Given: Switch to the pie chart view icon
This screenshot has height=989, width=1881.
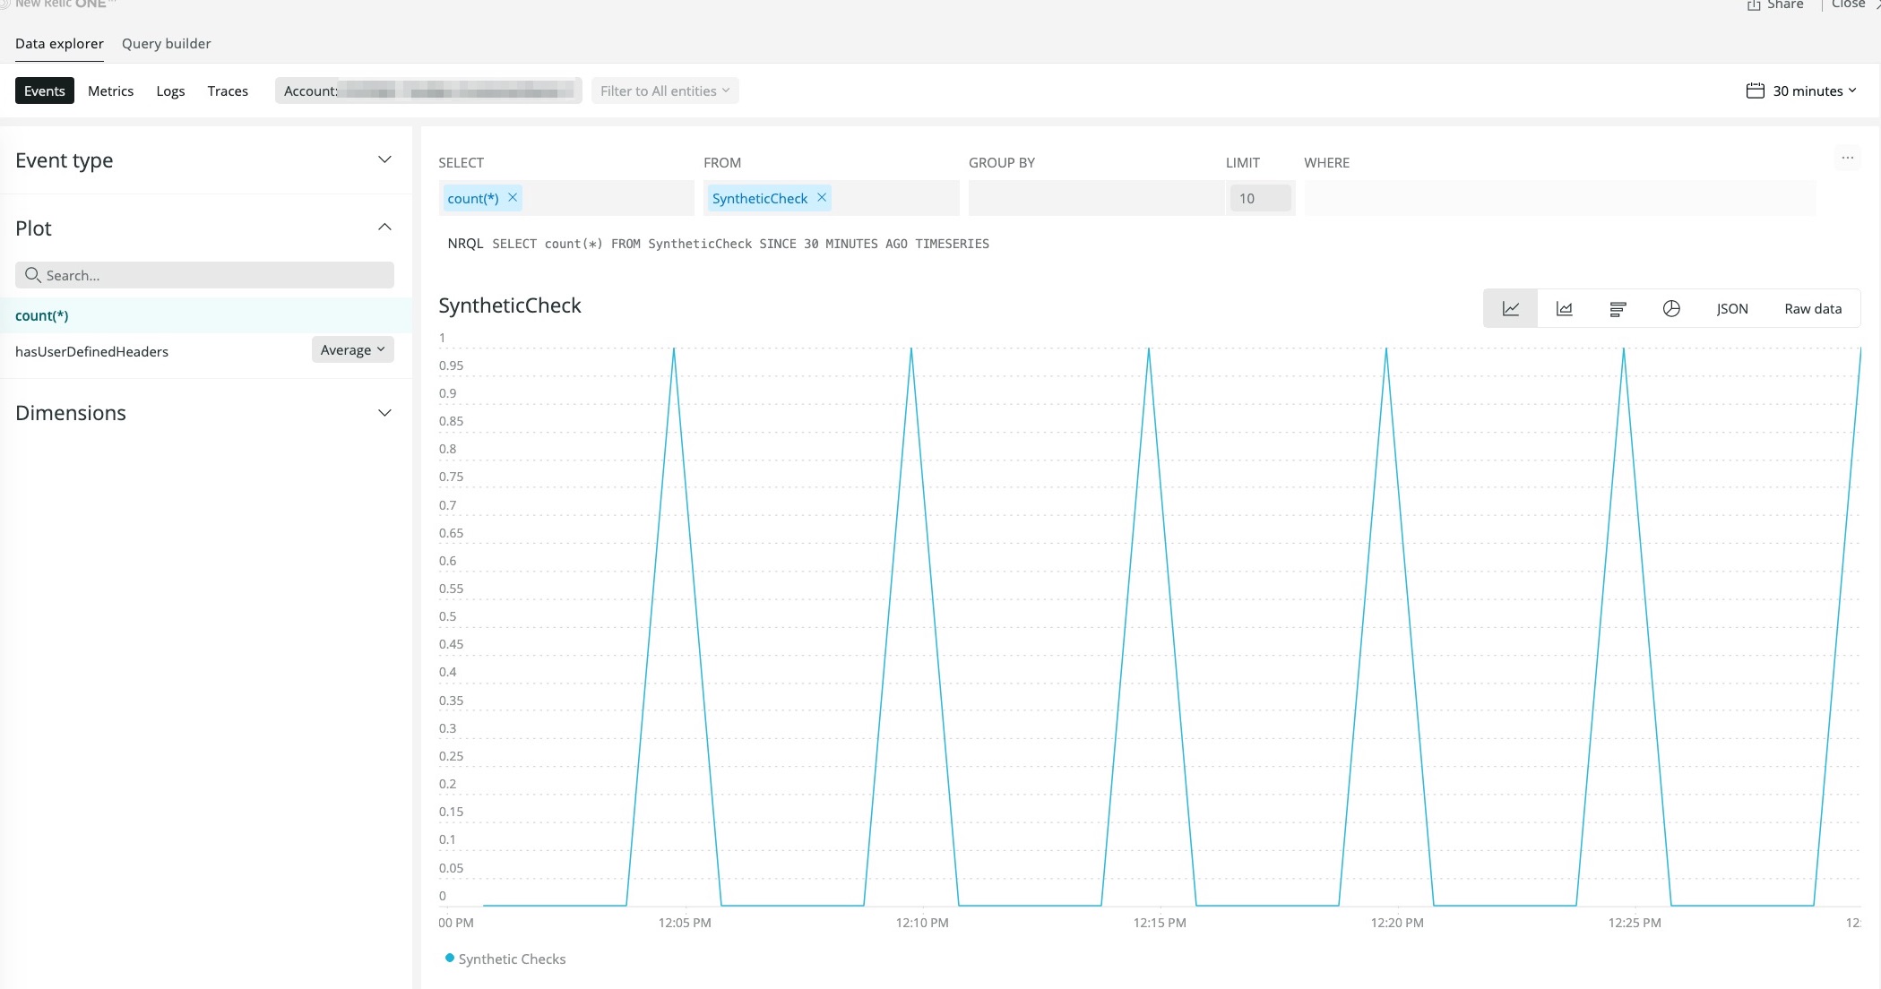Looking at the screenshot, I should coord(1671,308).
